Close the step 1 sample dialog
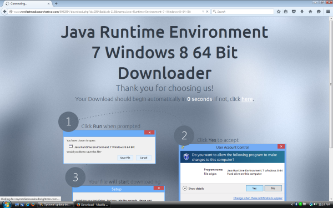Screen dimensions: 333x208 tap(149, 133)
